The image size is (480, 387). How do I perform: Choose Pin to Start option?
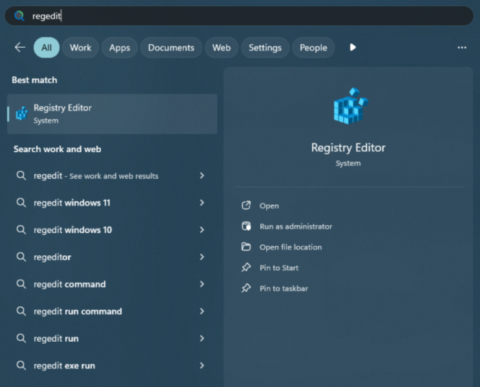tap(279, 267)
